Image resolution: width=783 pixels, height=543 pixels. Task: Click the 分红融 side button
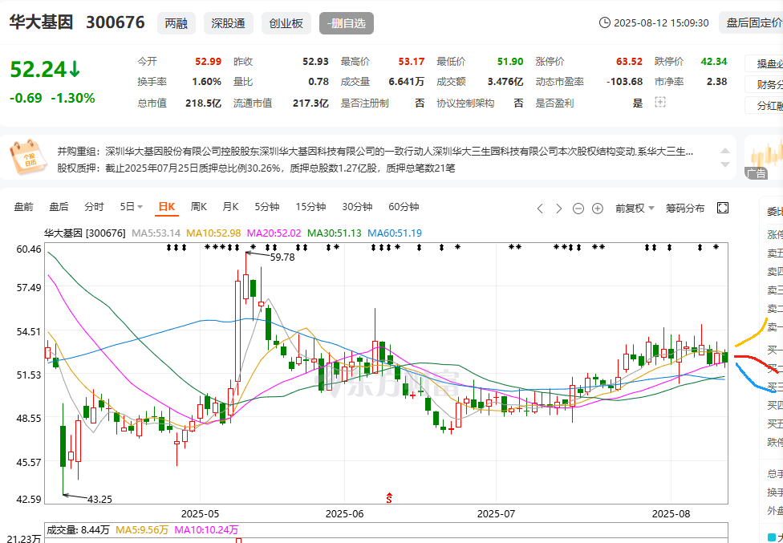765,106
